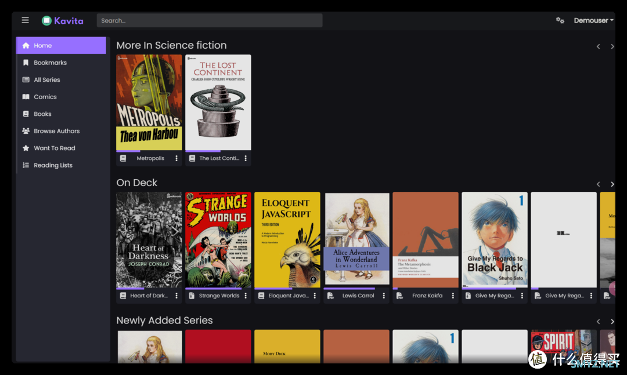Viewport: 627px width, 375px height.
Task: Open Heart of Darkness cover
Action: click(x=149, y=239)
